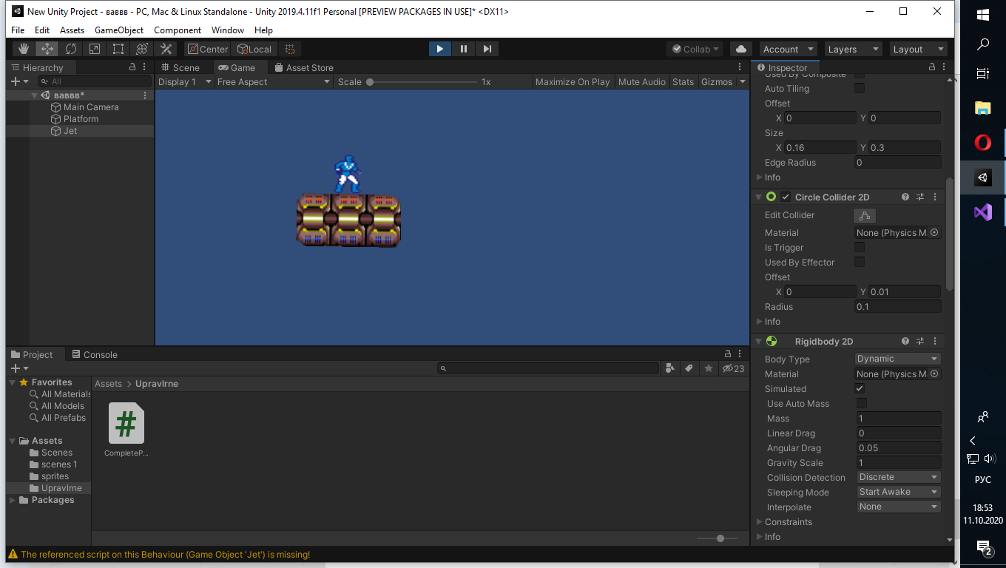Lock the Inspector panel

[932, 67]
